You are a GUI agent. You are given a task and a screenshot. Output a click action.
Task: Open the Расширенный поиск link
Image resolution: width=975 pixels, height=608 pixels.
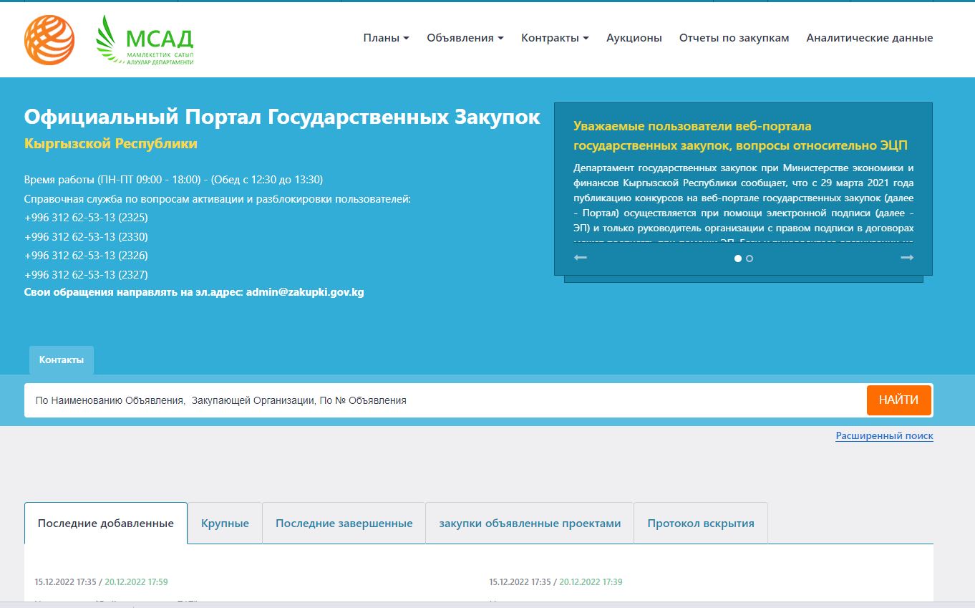tap(884, 435)
